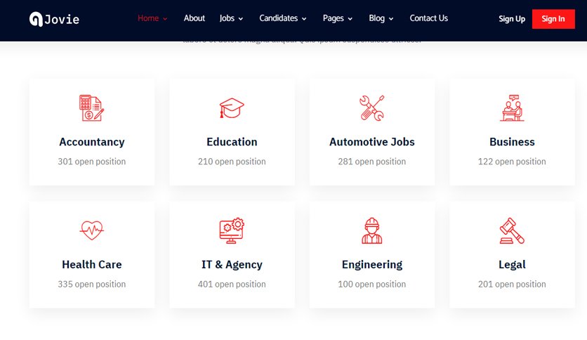Viewport: 587px width, 340px height.
Task: Open the Home menu item
Action: click(x=148, y=18)
